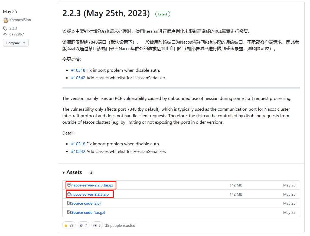This screenshot has height=236, width=310.
Task: Click May 25 date of Source code (zip)
Action: pos(289,203)
